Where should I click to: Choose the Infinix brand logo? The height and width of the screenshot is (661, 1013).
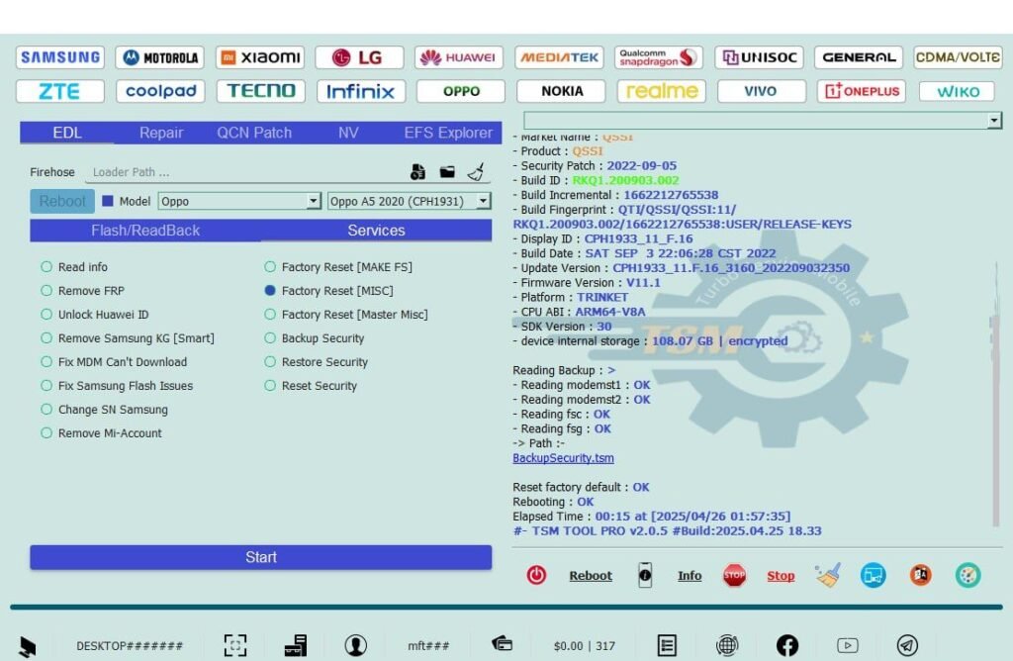coord(361,91)
